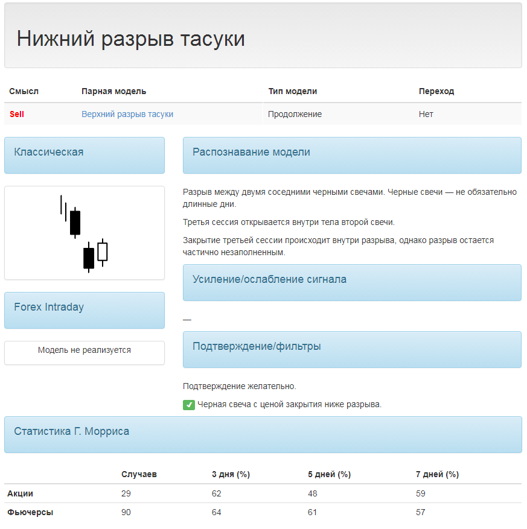Click the Фьючерсы row label
The width and height of the screenshot is (527, 529).
point(30,512)
